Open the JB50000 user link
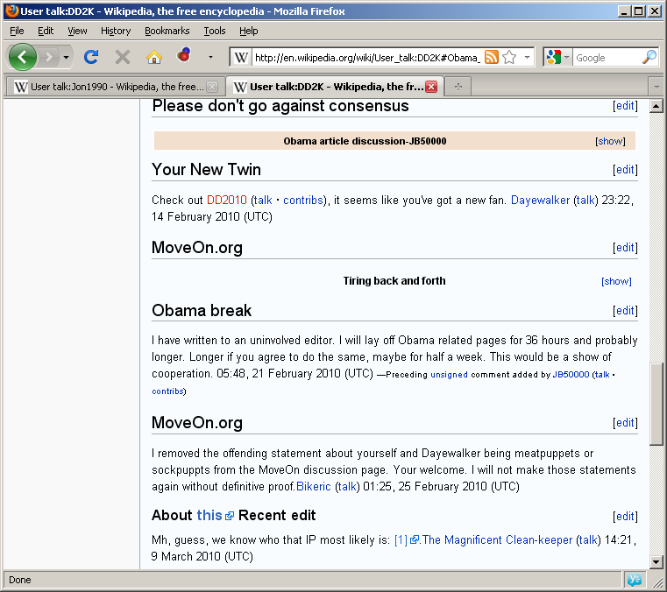Viewport: 667px width, 592px height. coord(571,375)
